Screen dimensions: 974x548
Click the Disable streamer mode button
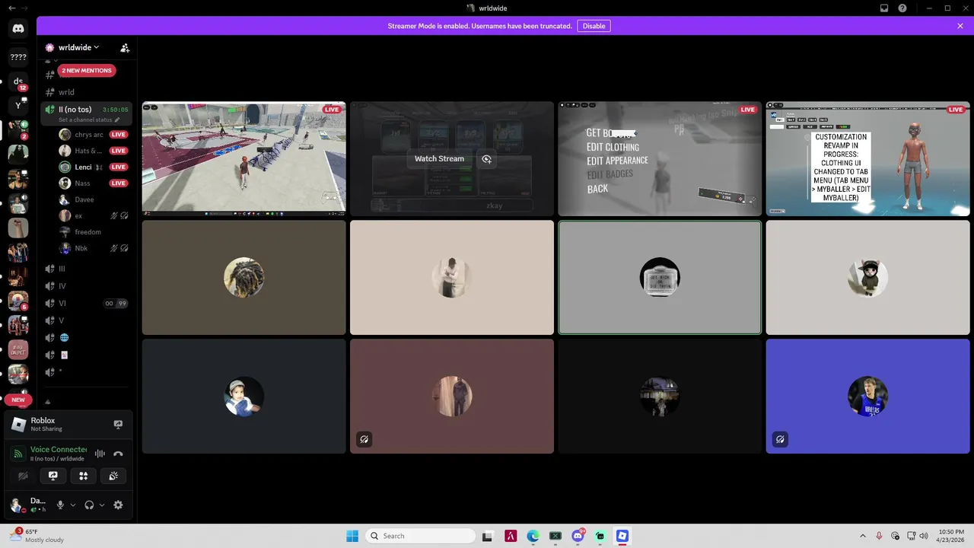pyautogui.click(x=594, y=26)
